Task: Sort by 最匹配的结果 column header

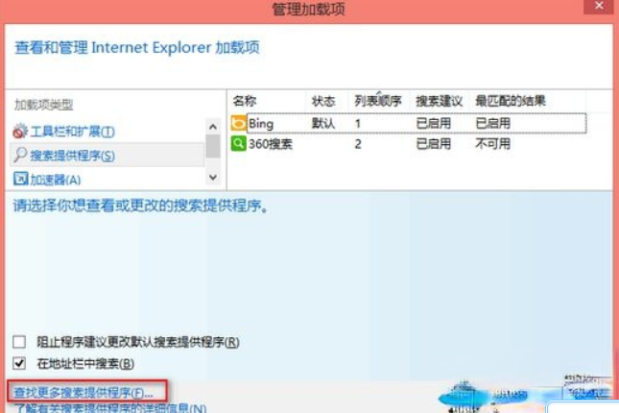Action: (511, 101)
